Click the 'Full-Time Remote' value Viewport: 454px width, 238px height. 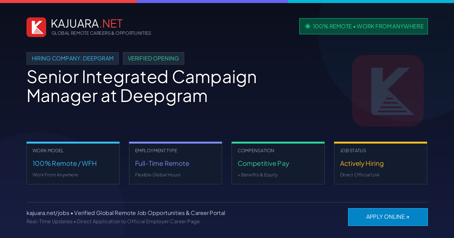tap(162, 164)
